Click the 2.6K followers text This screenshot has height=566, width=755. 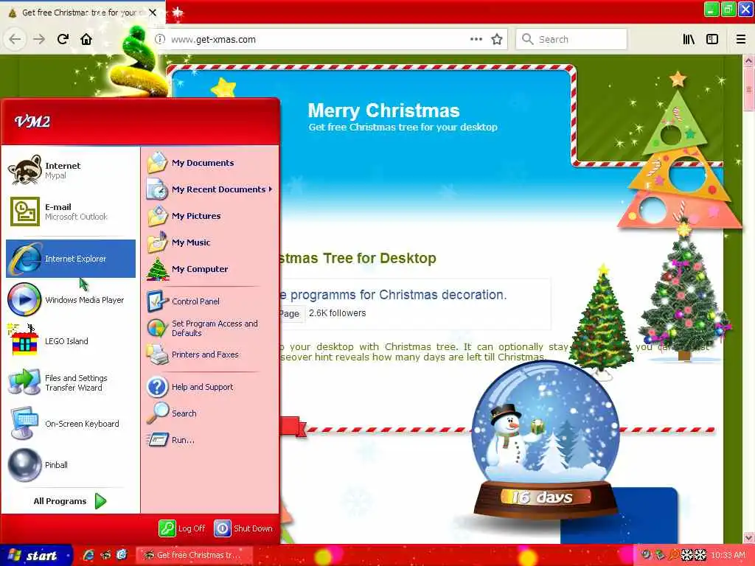(338, 312)
